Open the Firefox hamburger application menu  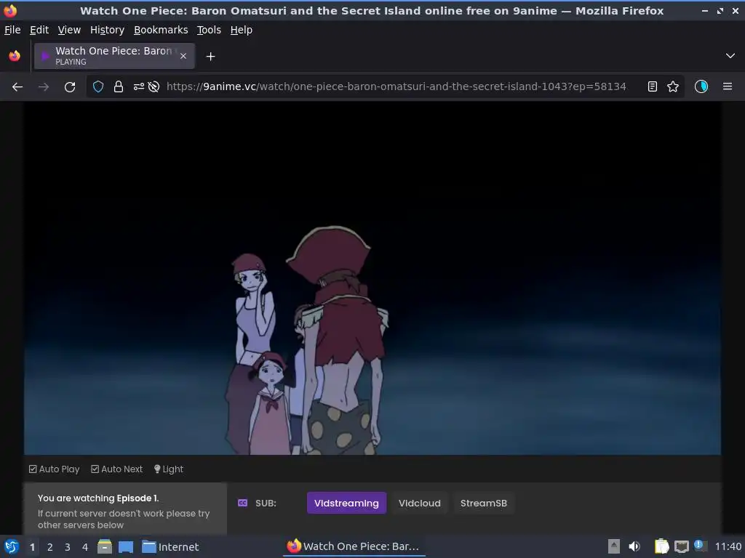pyautogui.click(x=728, y=86)
